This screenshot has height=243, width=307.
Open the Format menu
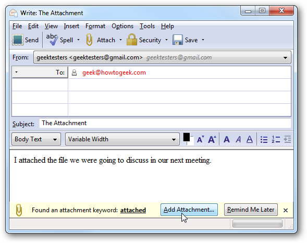point(95,26)
